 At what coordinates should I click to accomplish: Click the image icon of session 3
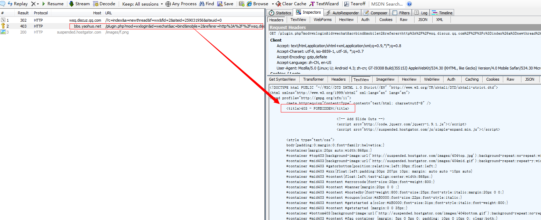pyautogui.click(x=3, y=32)
